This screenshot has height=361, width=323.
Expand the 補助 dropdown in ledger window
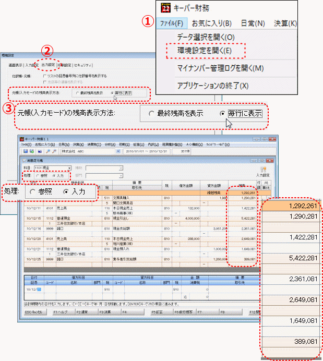coord(121,169)
